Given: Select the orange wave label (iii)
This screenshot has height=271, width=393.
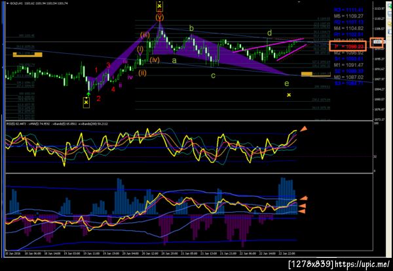Looking at the screenshot, I should point(145,35).
